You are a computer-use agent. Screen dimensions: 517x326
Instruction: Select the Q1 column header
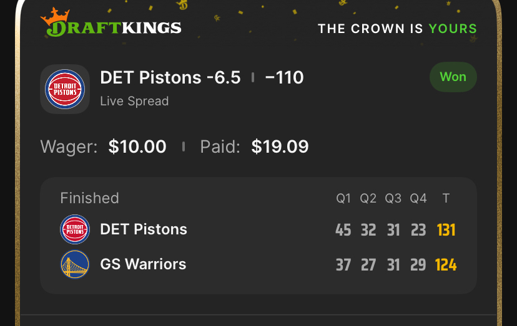343,199
